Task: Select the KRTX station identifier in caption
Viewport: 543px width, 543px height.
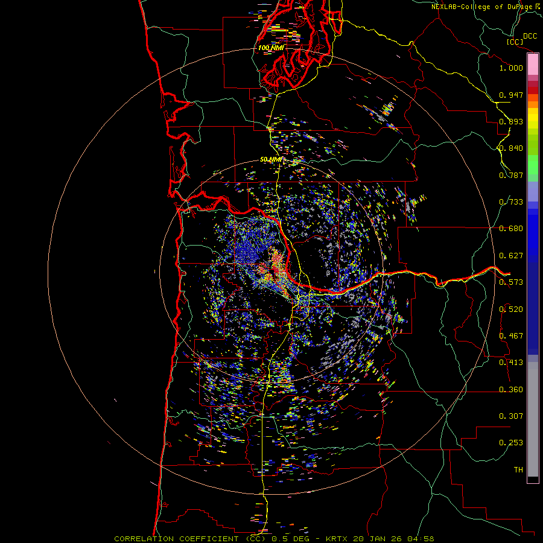Action: [338, 539]
